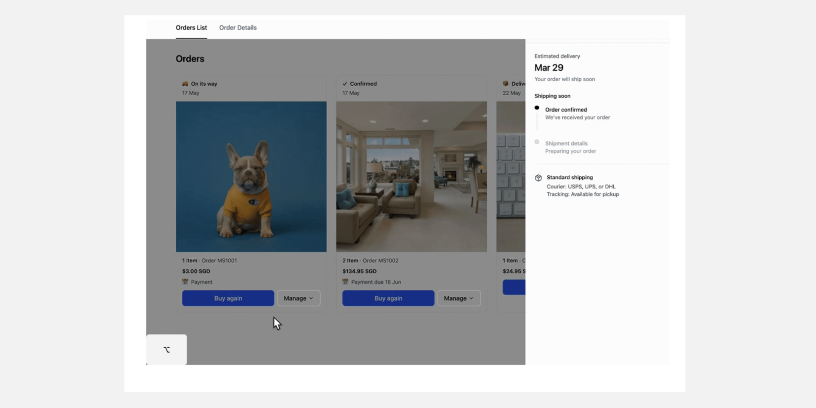
Task: Click 'Your order will ship soon' text
Action: pyautogui.click(x=565, y=79)
